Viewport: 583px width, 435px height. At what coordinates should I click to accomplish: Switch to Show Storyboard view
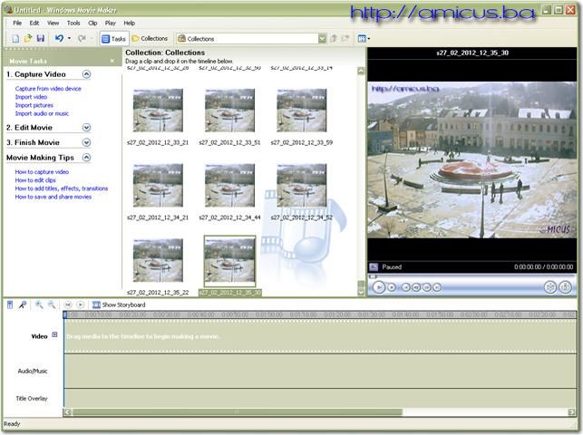[119, 305]
